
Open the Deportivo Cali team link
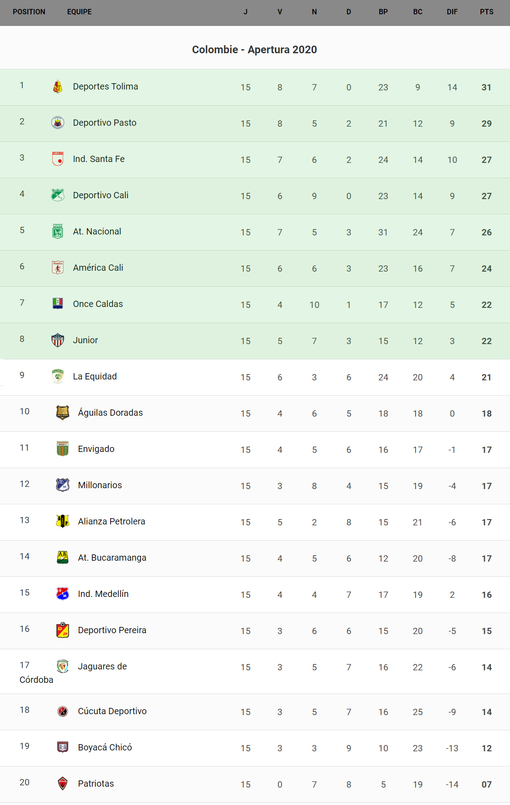click(x=101, y=195)
